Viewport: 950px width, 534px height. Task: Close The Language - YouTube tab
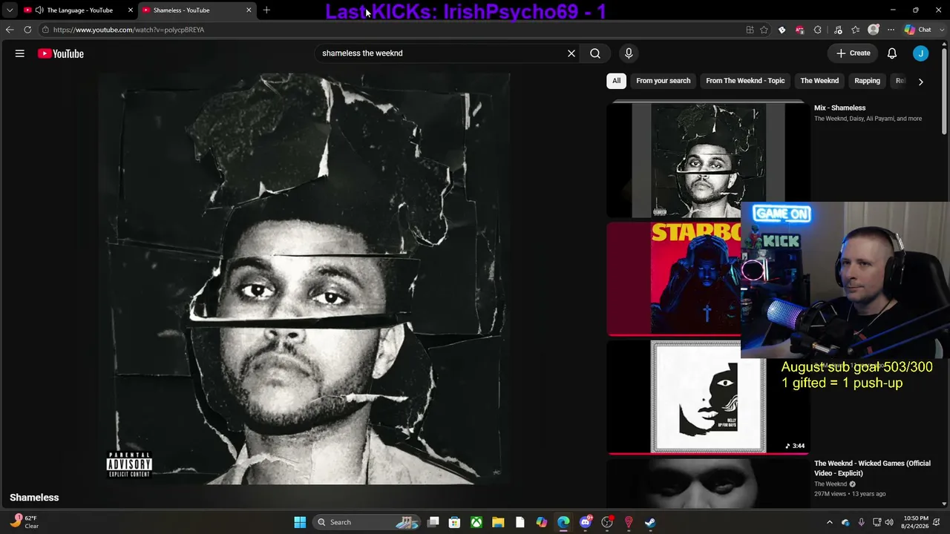coord(131,10)
